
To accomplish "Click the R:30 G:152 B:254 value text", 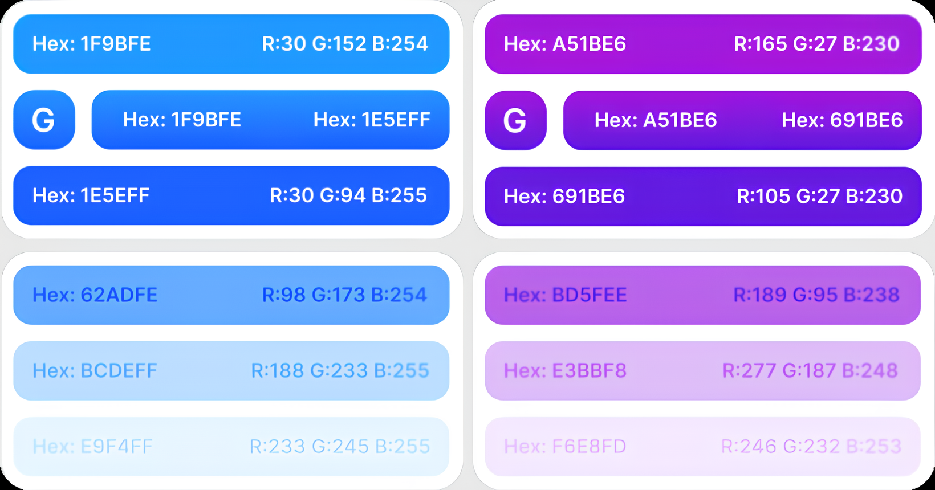I will (345, 44).
